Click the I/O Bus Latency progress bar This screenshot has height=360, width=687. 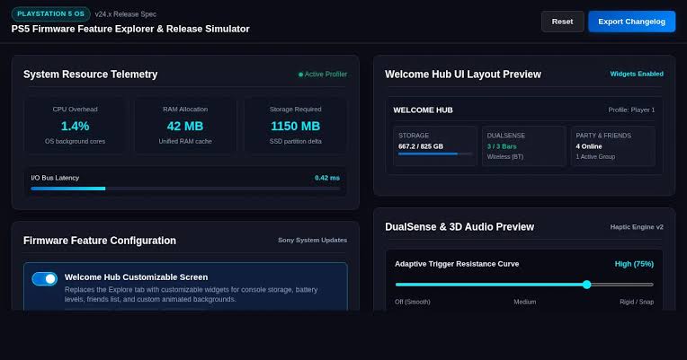(185, 189)
